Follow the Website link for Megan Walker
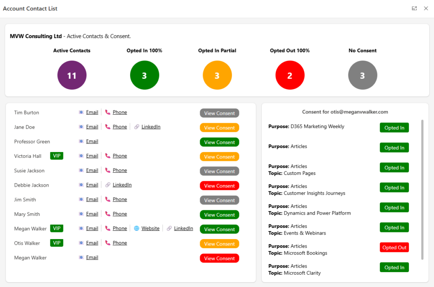This screenshot has height=287, width=434. tap(150, 229)
